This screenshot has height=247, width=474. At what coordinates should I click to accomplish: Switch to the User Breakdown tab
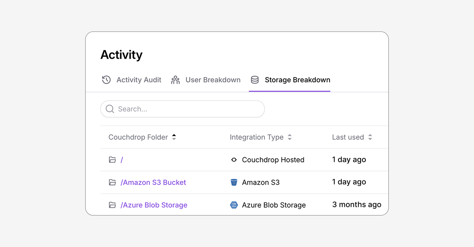click(x=206, y=80)
